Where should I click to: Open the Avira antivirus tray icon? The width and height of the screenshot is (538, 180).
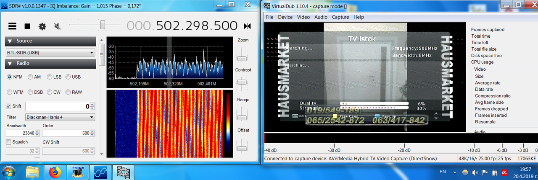[504, 172]
